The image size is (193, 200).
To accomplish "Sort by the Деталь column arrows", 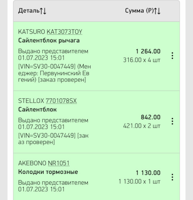I will point(43,11).
